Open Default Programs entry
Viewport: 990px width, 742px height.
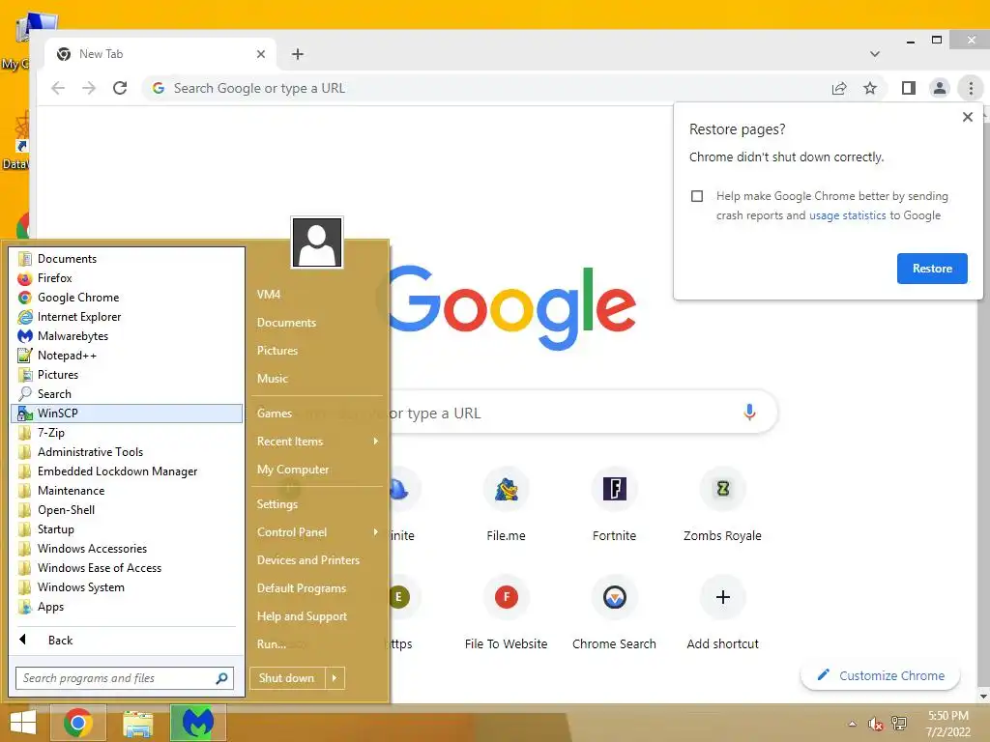tap(317, 588)
